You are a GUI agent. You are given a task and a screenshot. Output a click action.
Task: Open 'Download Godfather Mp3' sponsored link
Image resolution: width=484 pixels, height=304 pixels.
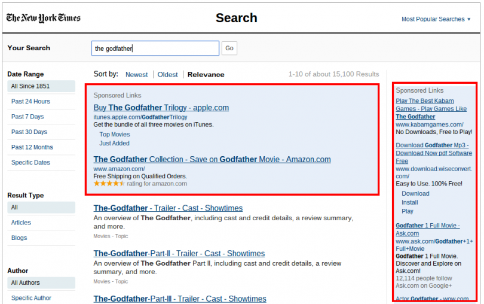click(434, 153)
